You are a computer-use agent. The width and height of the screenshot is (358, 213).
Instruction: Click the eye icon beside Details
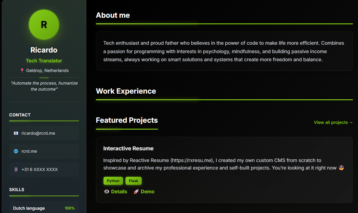[106, 191]
